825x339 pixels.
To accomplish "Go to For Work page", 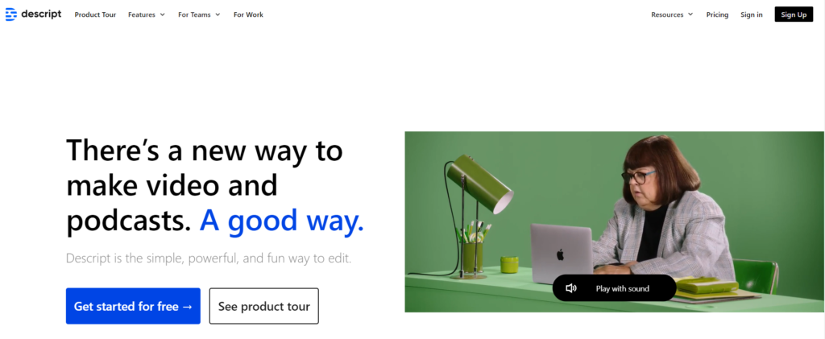I will pyautogui.click(x=248, y=14).
